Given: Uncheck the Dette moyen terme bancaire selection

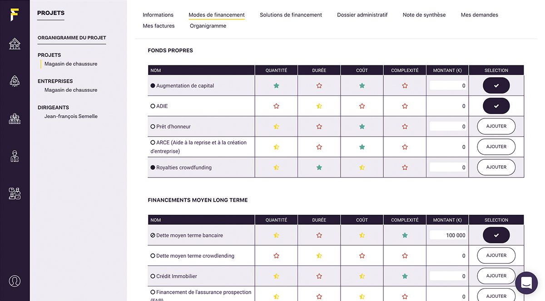Looking at the screenshot, I should coord(496,235).
